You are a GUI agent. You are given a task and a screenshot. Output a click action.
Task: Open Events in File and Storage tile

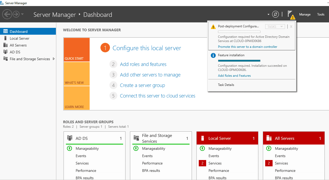pyautogui.click(x=147, y=156)
